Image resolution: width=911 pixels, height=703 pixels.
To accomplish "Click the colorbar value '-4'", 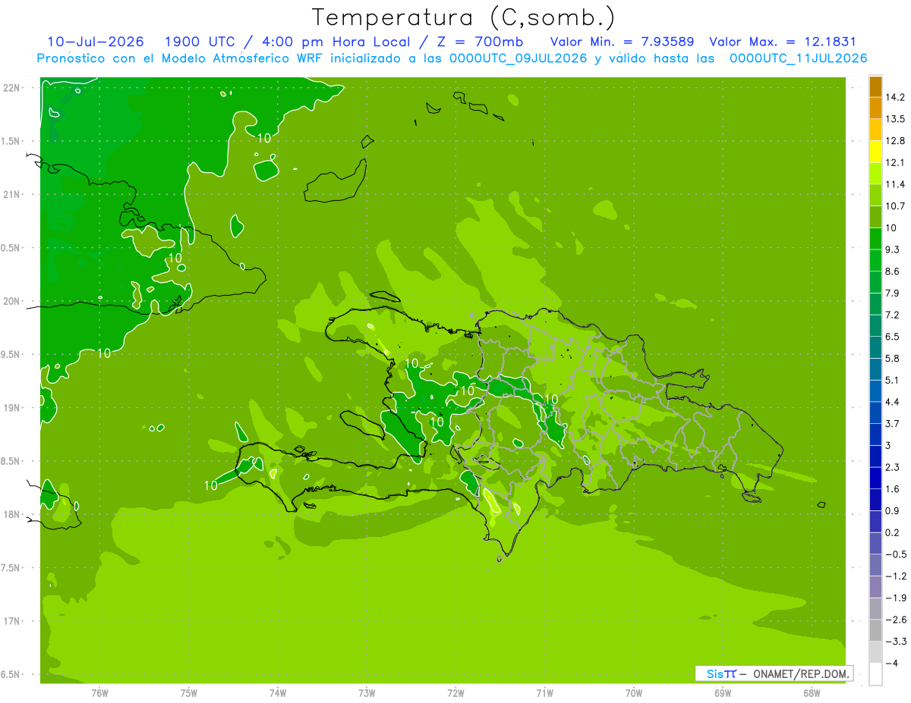I will 891,663.
